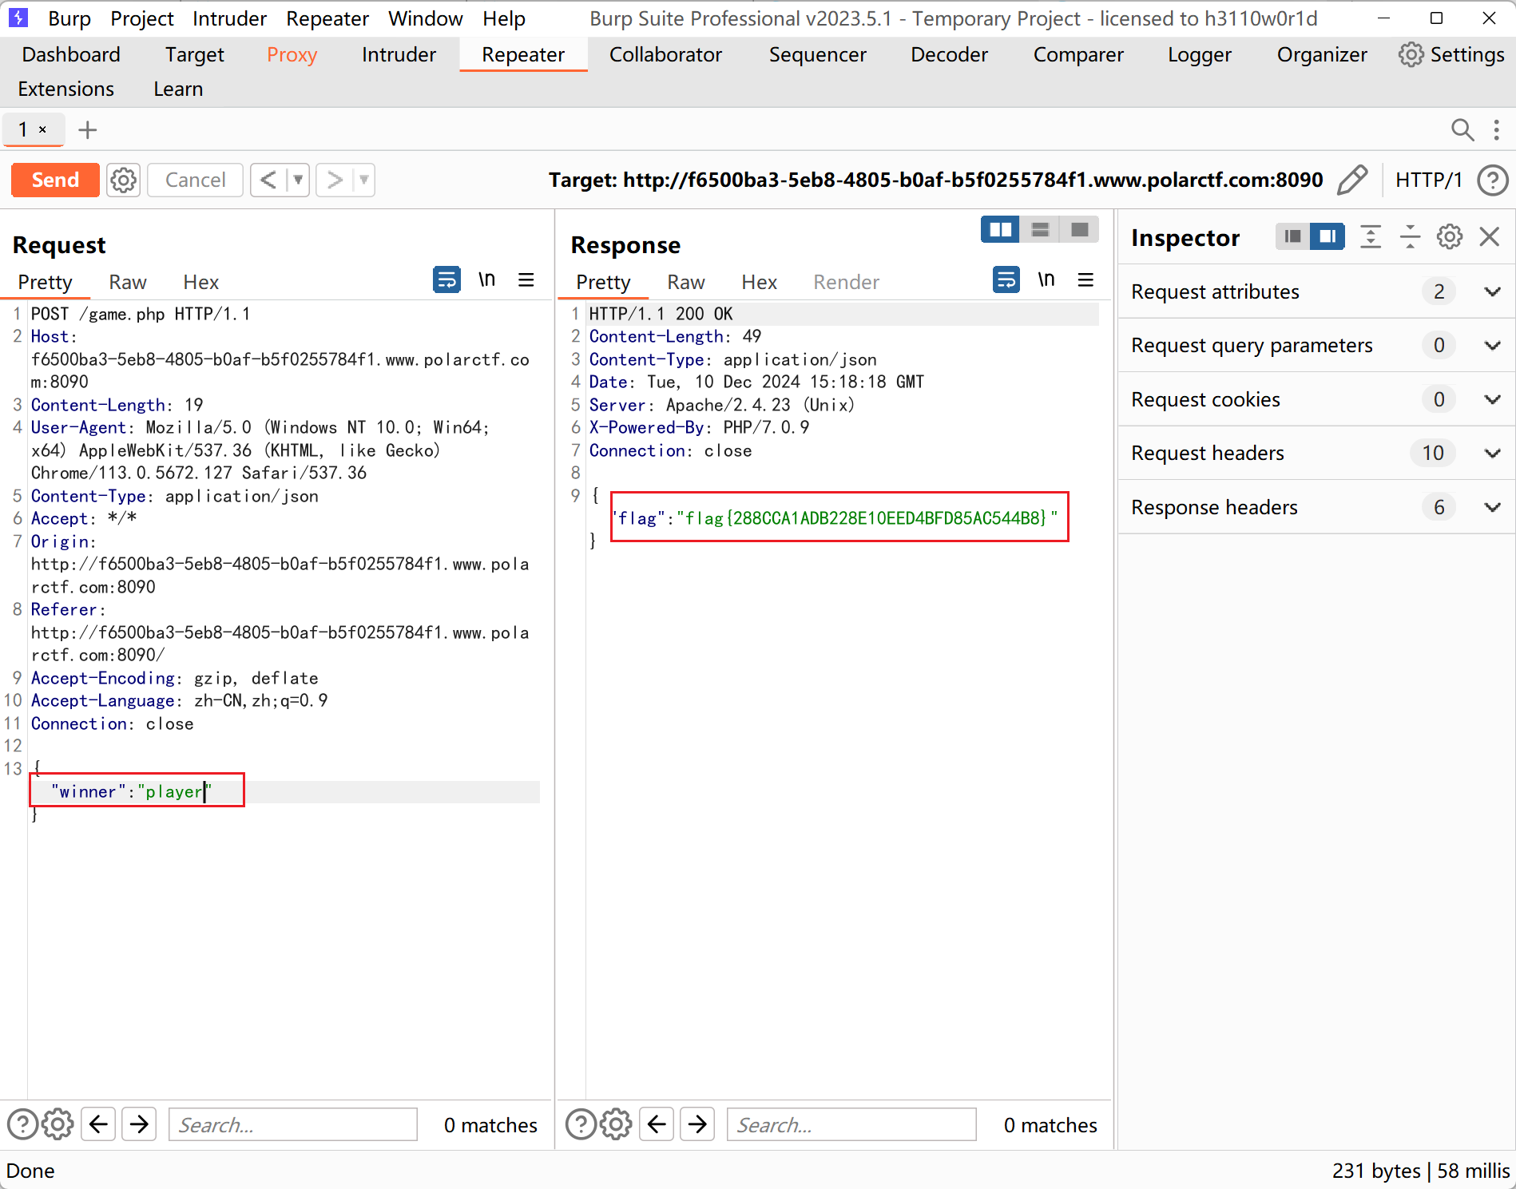Open history dropdown beside back arrow

[298, 180]
